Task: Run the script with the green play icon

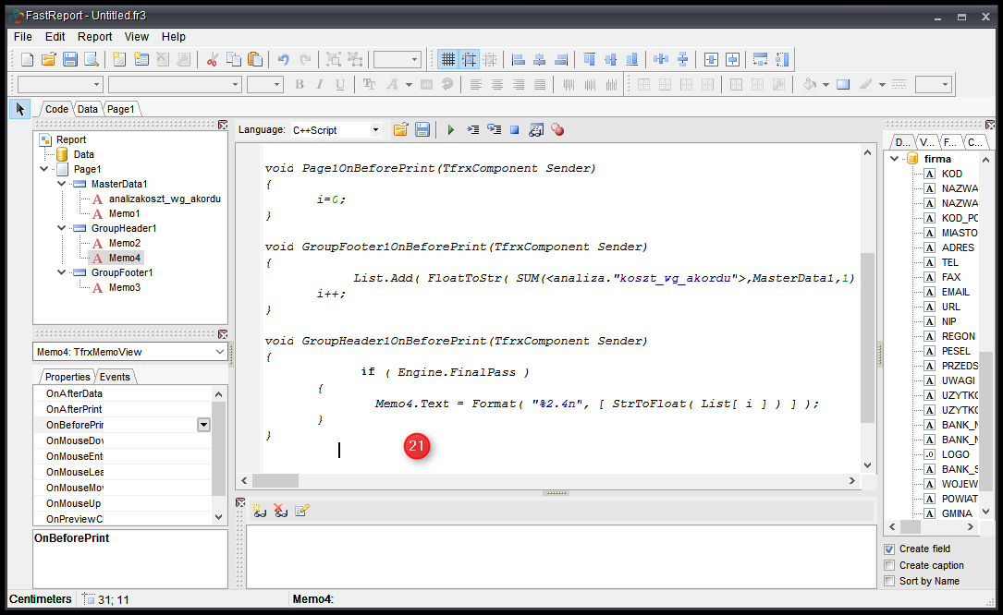Action: click(451, 130)
